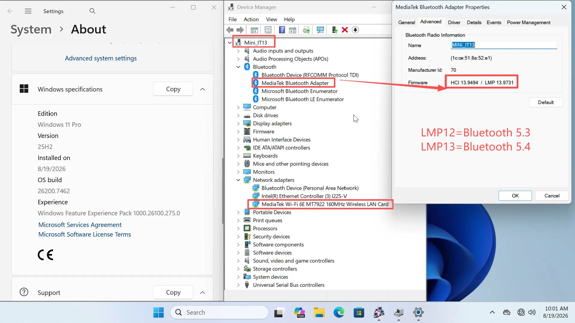The height and width of the screenshot is (323, 575).
Task: Open Microsoft Services Agreement link
Action: coord(80,225)
